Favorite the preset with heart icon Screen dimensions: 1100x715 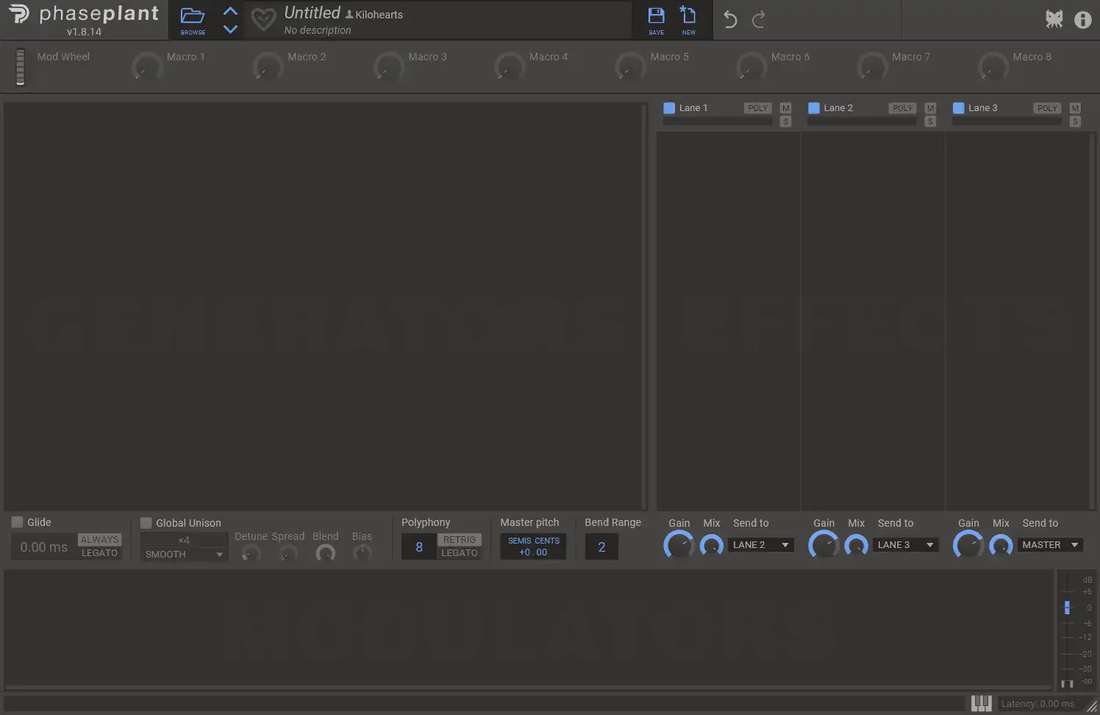[x=263, y=19]
